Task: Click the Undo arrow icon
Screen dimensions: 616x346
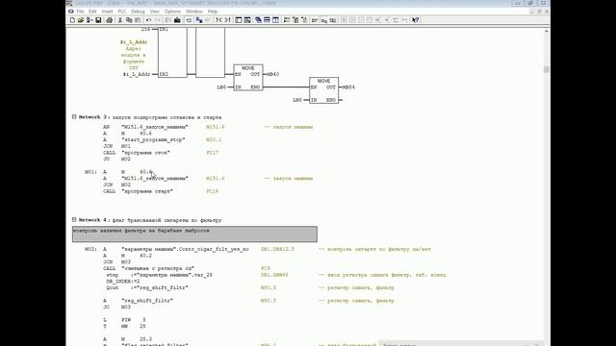Action: [x=148, y=20]
